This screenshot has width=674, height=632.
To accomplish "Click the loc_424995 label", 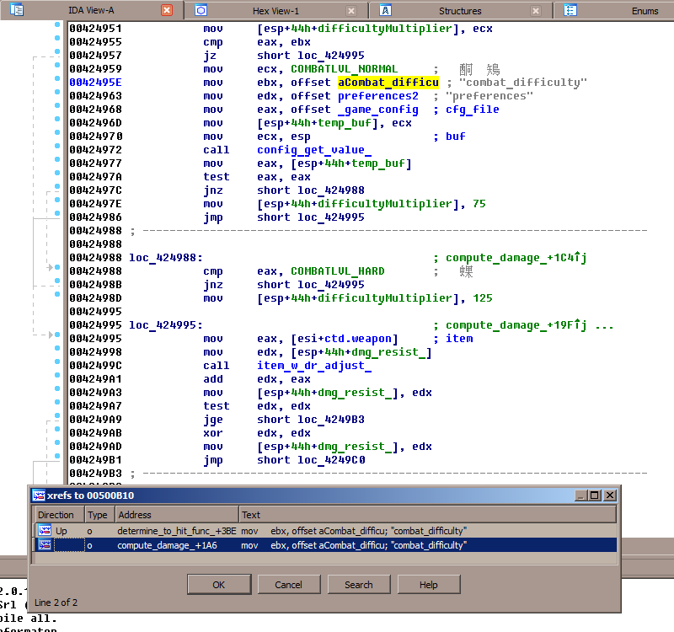I will (165, 325).
